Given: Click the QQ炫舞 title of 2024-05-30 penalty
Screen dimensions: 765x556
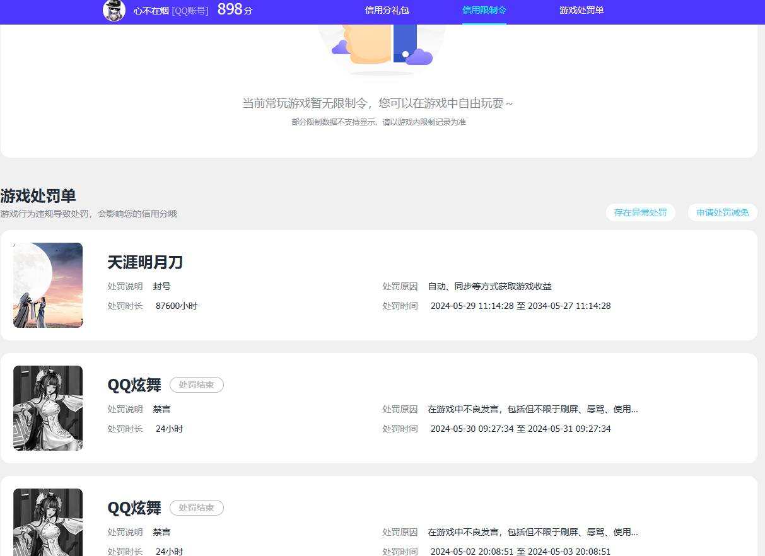Looking at the screenshot, I should click(134, 385).
